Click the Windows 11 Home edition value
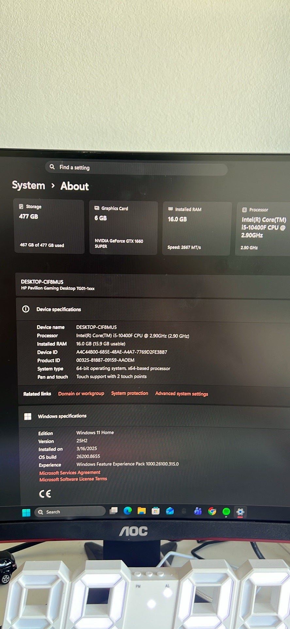The height and width of the screenshot is (629, 290). tap(95, 432)
